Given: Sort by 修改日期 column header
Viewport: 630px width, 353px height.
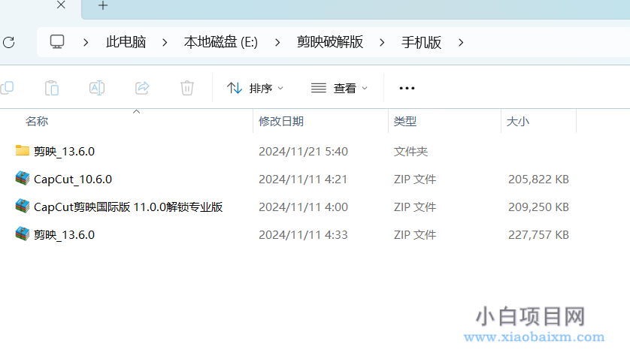Looking at the screenshot, I should point(281,121).
